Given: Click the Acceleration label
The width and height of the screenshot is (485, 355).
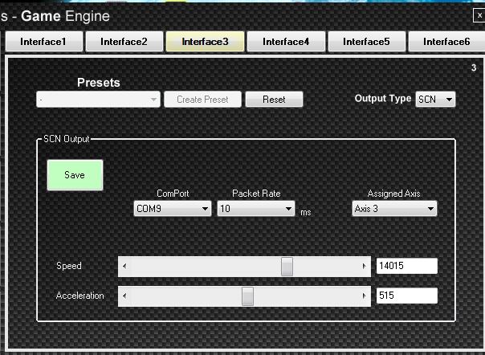Looking at the screenshot, I should point(79,296).
